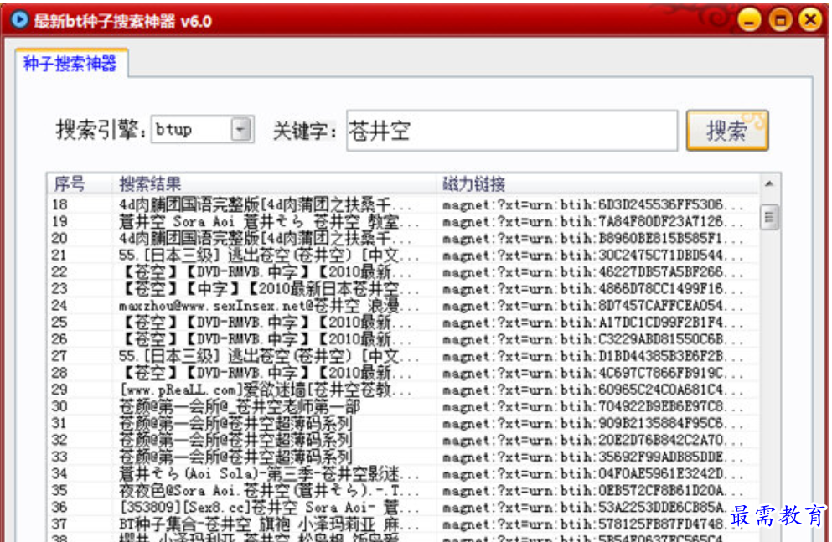Select row 30 苍井空老师第一部
Image resolution: width=832 pixels, height=542 pixels.
(x=403, y=407)
